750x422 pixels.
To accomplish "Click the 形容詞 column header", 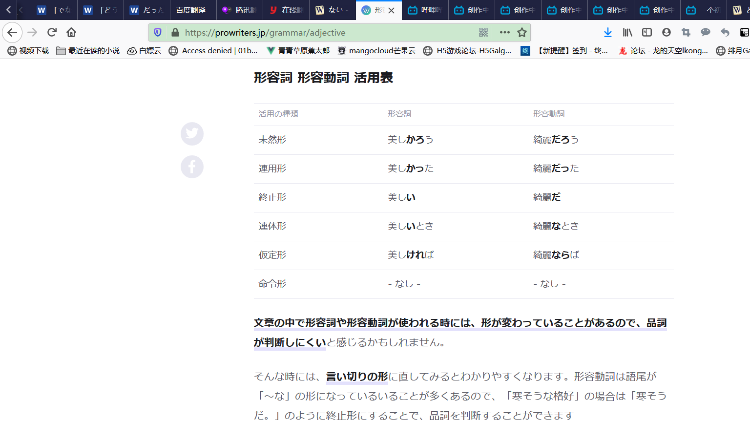I will (x=399, y=114).
